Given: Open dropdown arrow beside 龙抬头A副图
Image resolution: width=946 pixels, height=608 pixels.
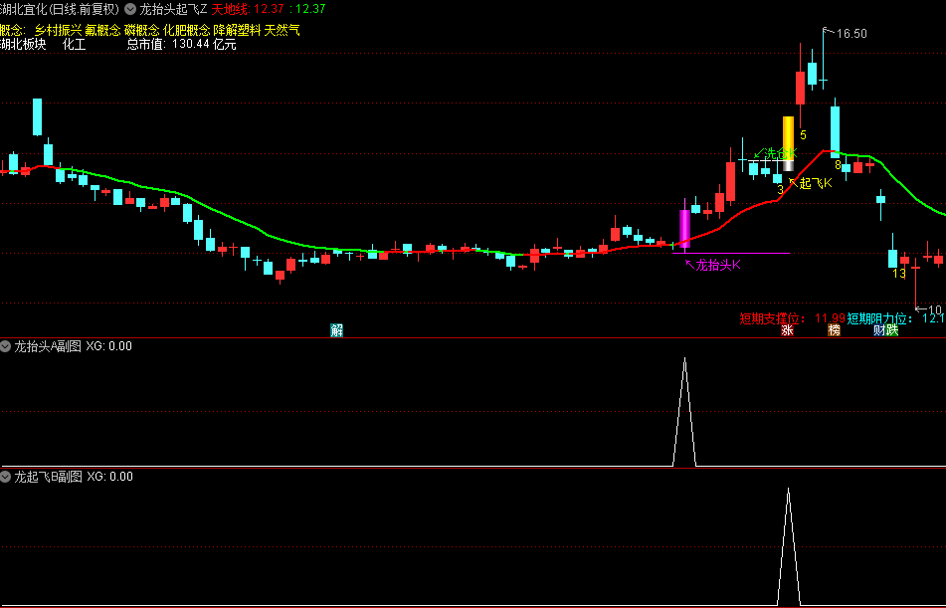Looking at the screenshot, I should 5,346.
